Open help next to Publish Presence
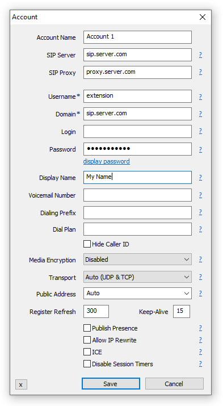This screenshot has height=406, width=223. tap(200, 328)
